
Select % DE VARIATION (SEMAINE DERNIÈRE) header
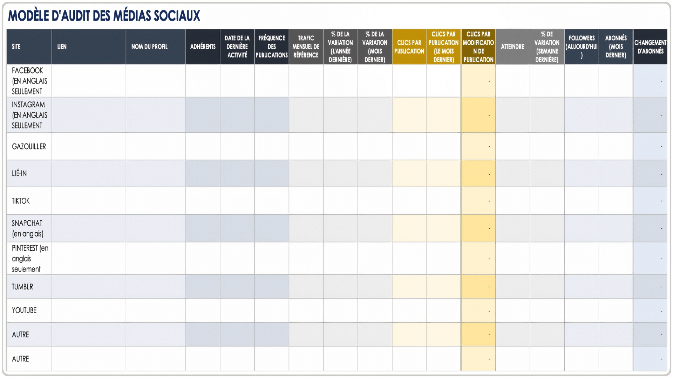[x=547, y=47]
